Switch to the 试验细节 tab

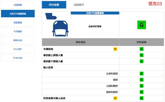click(79, 5)
